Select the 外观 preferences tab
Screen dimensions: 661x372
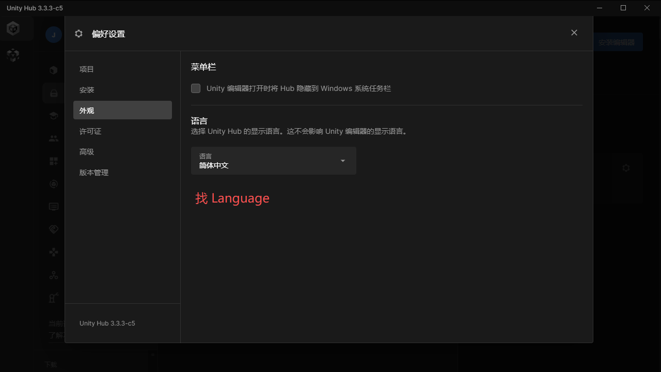pos(122,110)
